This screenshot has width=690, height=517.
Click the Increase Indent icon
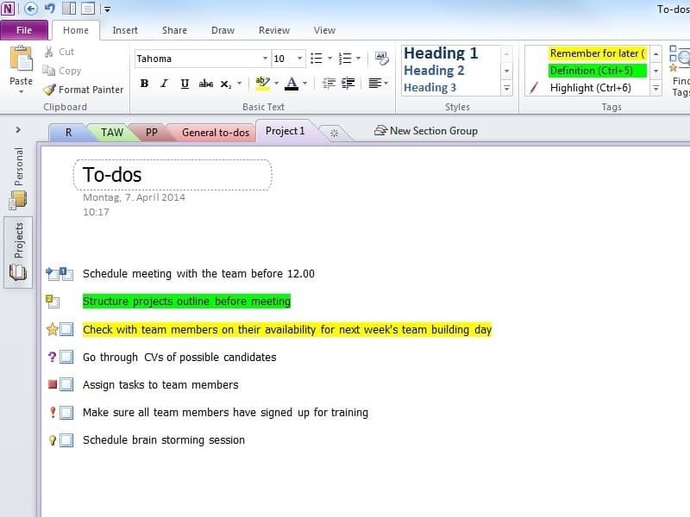pyautogui.click(x=347, y=84)
